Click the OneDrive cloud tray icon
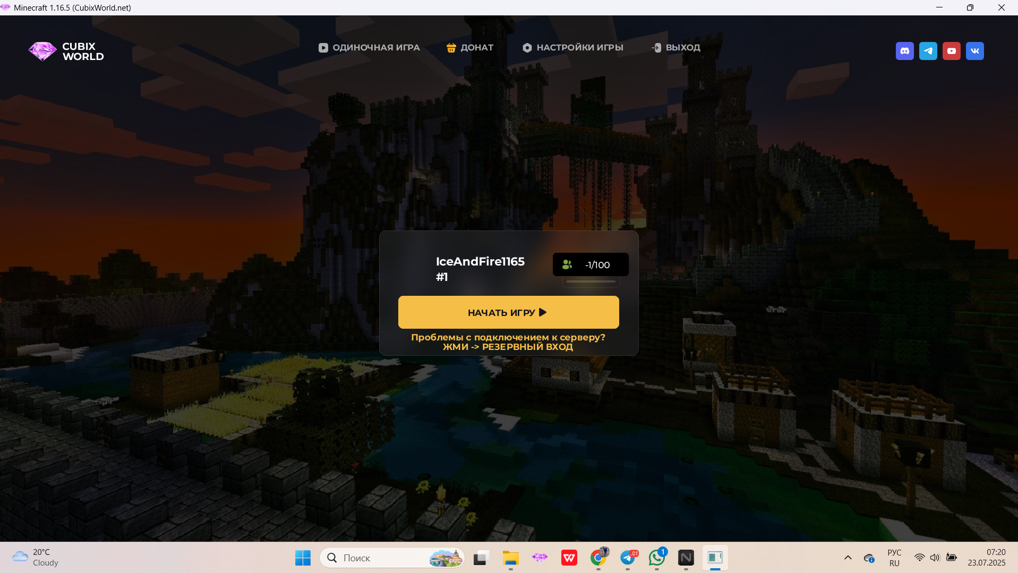 pyautogui.click(x=869, y=558)
